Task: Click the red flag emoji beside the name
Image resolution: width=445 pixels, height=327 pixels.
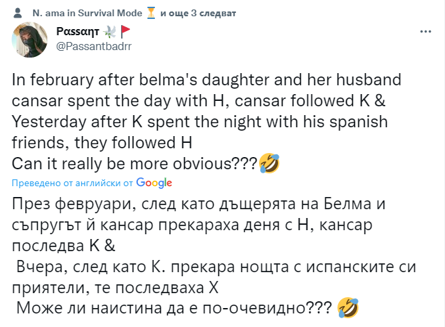Action: [124, 32]
